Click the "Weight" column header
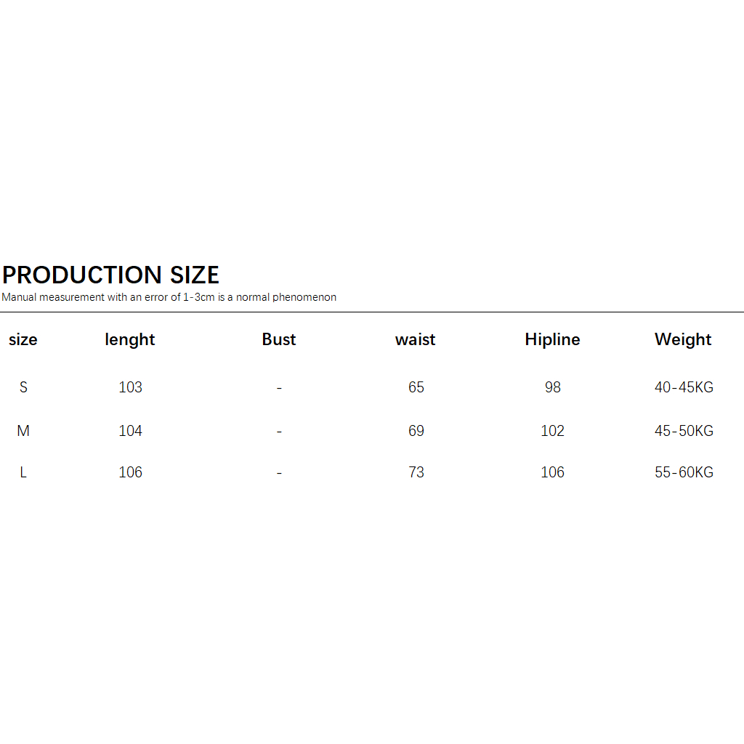 point(683,339)
